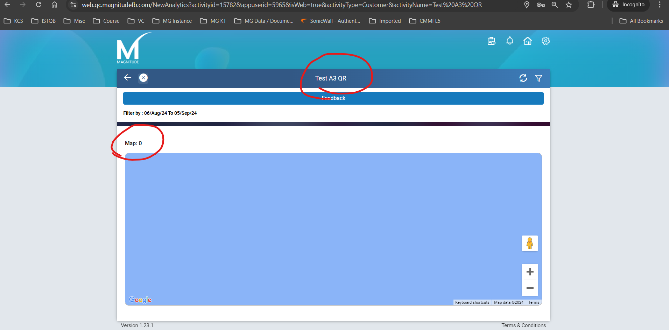Open the MG Instance bookmarks folder
Screen dimensions: 669x330
(x=172, y=21)
